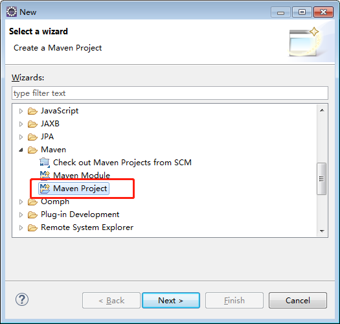Open help via the question mark icon
Screen dimensions: 340x324
22,299
